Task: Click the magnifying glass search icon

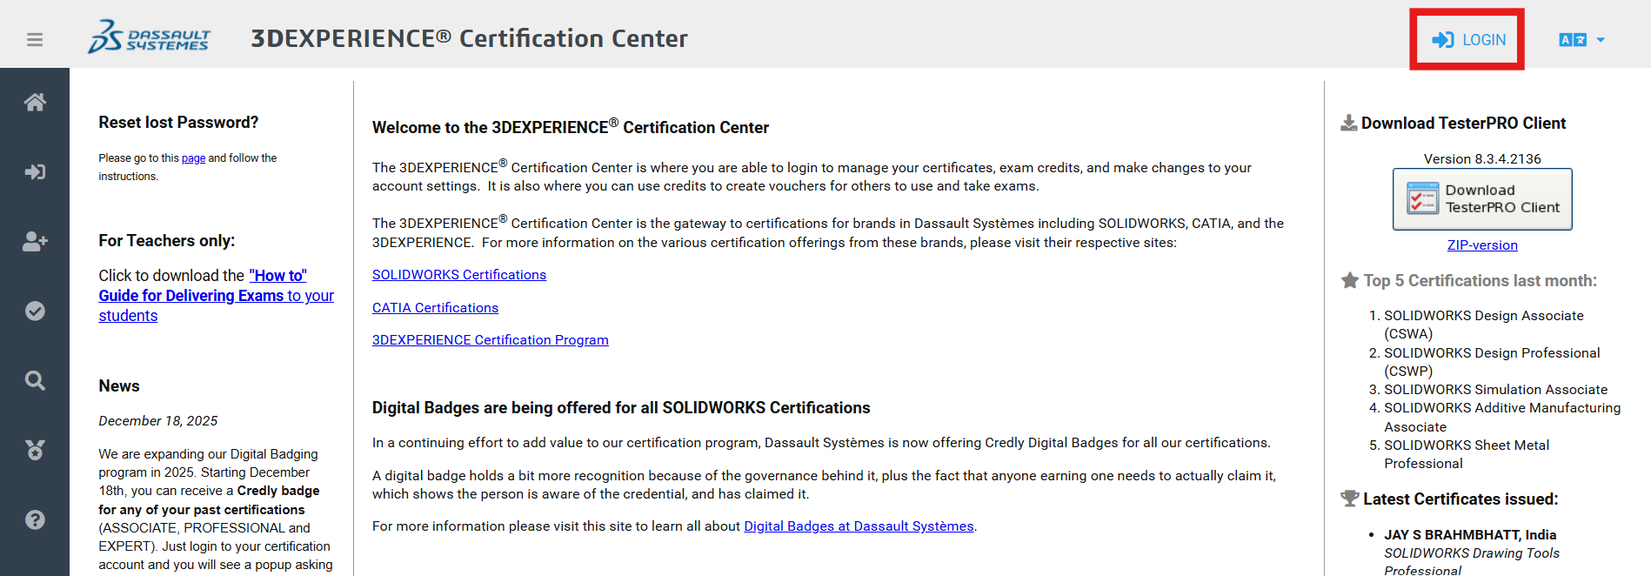Action: coord(35,381)
